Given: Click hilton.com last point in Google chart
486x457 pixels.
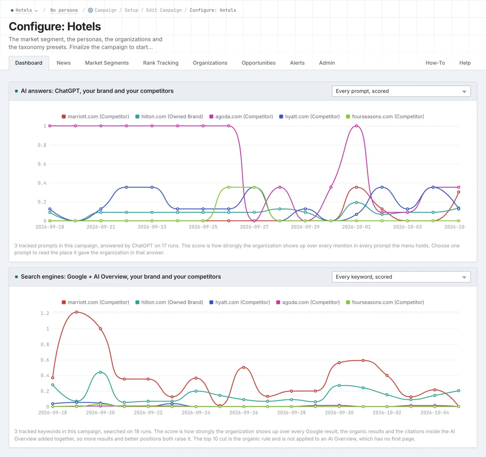Looking at the screenshot, I should [459, 391].
